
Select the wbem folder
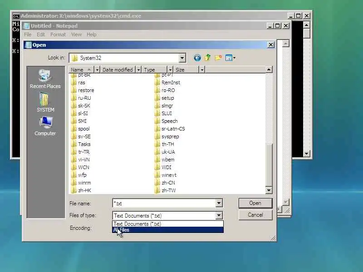(x=164, y=160)
